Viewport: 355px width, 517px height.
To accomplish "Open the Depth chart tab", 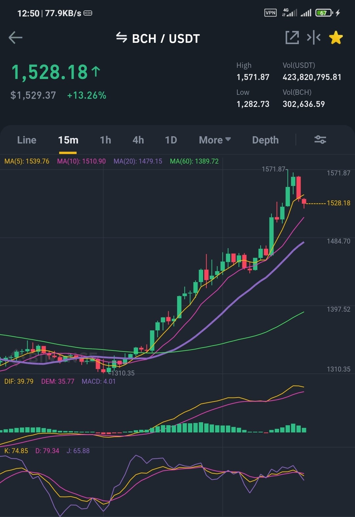I will point(265,140).
